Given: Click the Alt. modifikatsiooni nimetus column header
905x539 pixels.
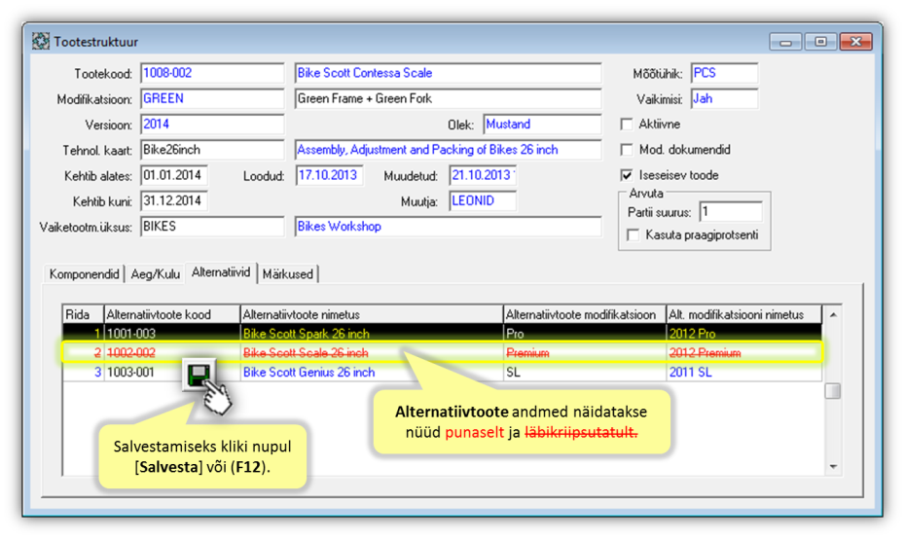Looking at the screenshot, I should click(x=744, y=314).
